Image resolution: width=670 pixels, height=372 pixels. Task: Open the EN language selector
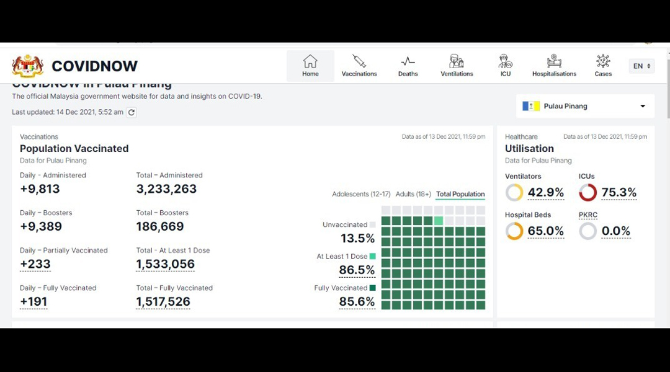coord(642,66)
